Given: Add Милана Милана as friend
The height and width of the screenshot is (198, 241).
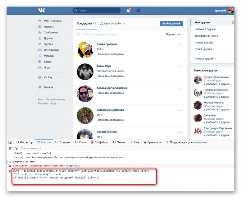Looking at the screenshot, I should tap(217, 110).
